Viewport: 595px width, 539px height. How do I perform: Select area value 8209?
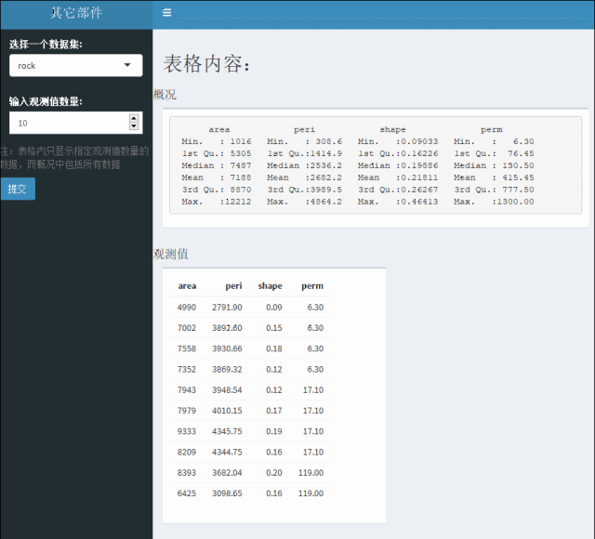(x=187, y=452)
